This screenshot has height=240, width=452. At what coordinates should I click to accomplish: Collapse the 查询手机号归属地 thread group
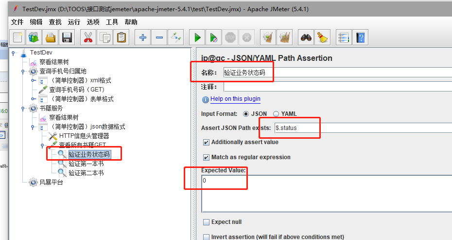23,72
